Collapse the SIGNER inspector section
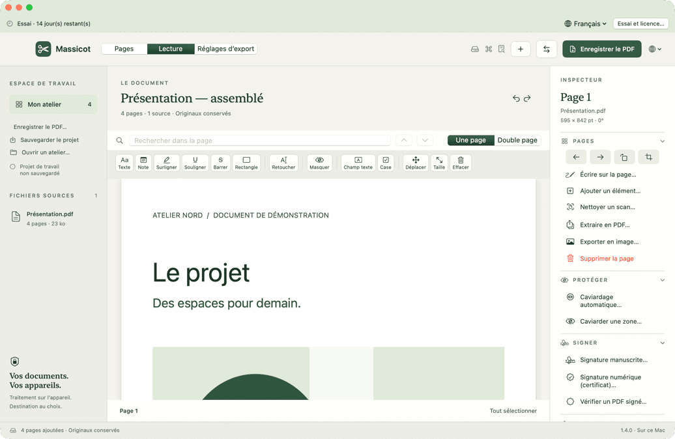Viewport: 675px width, 439px height. [x=663, y=343]
